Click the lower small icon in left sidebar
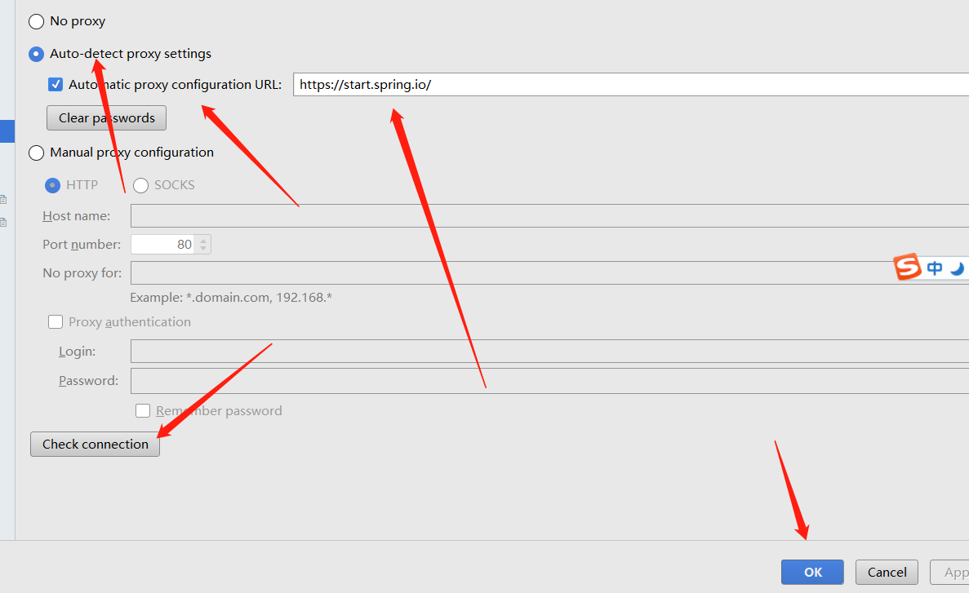 click(x=3, y=223)
